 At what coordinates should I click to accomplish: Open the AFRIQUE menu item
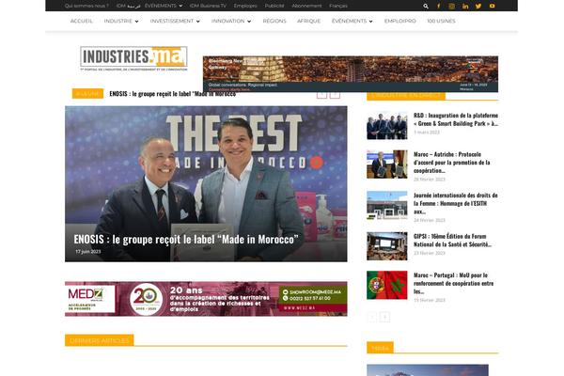point(308,22)
